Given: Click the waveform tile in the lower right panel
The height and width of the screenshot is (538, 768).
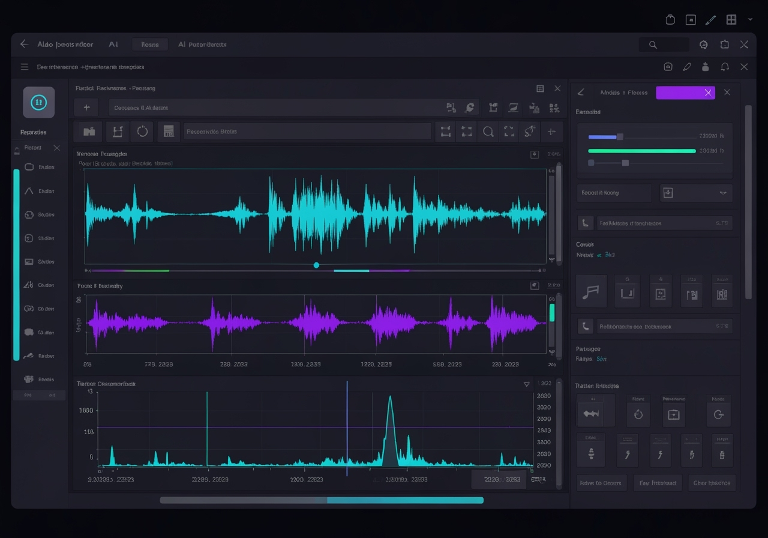Looking at the screenshot, I should coord(591,414).
